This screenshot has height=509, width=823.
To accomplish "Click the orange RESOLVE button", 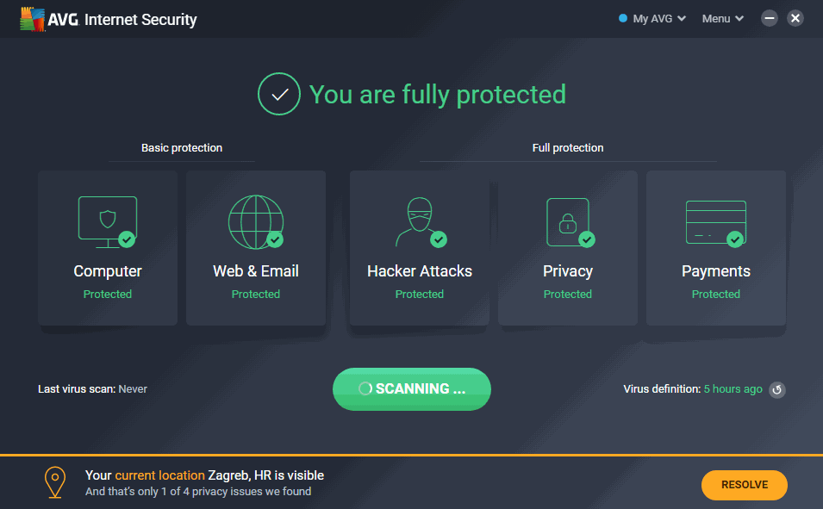I will (x=745, y=485).
